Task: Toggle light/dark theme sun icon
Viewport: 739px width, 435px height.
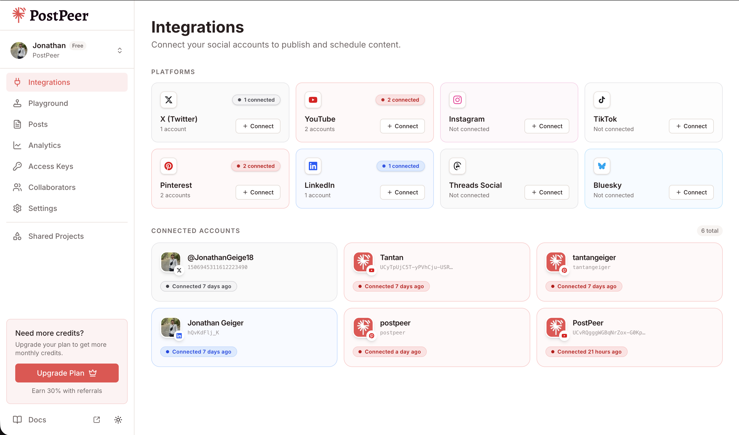Action: (118, 420)
